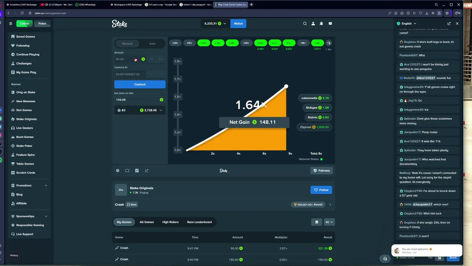Image resolution: width=472 pixels, height=266 pixels.
Task: Click the Cashout At input field
Action: click(130, 74)
